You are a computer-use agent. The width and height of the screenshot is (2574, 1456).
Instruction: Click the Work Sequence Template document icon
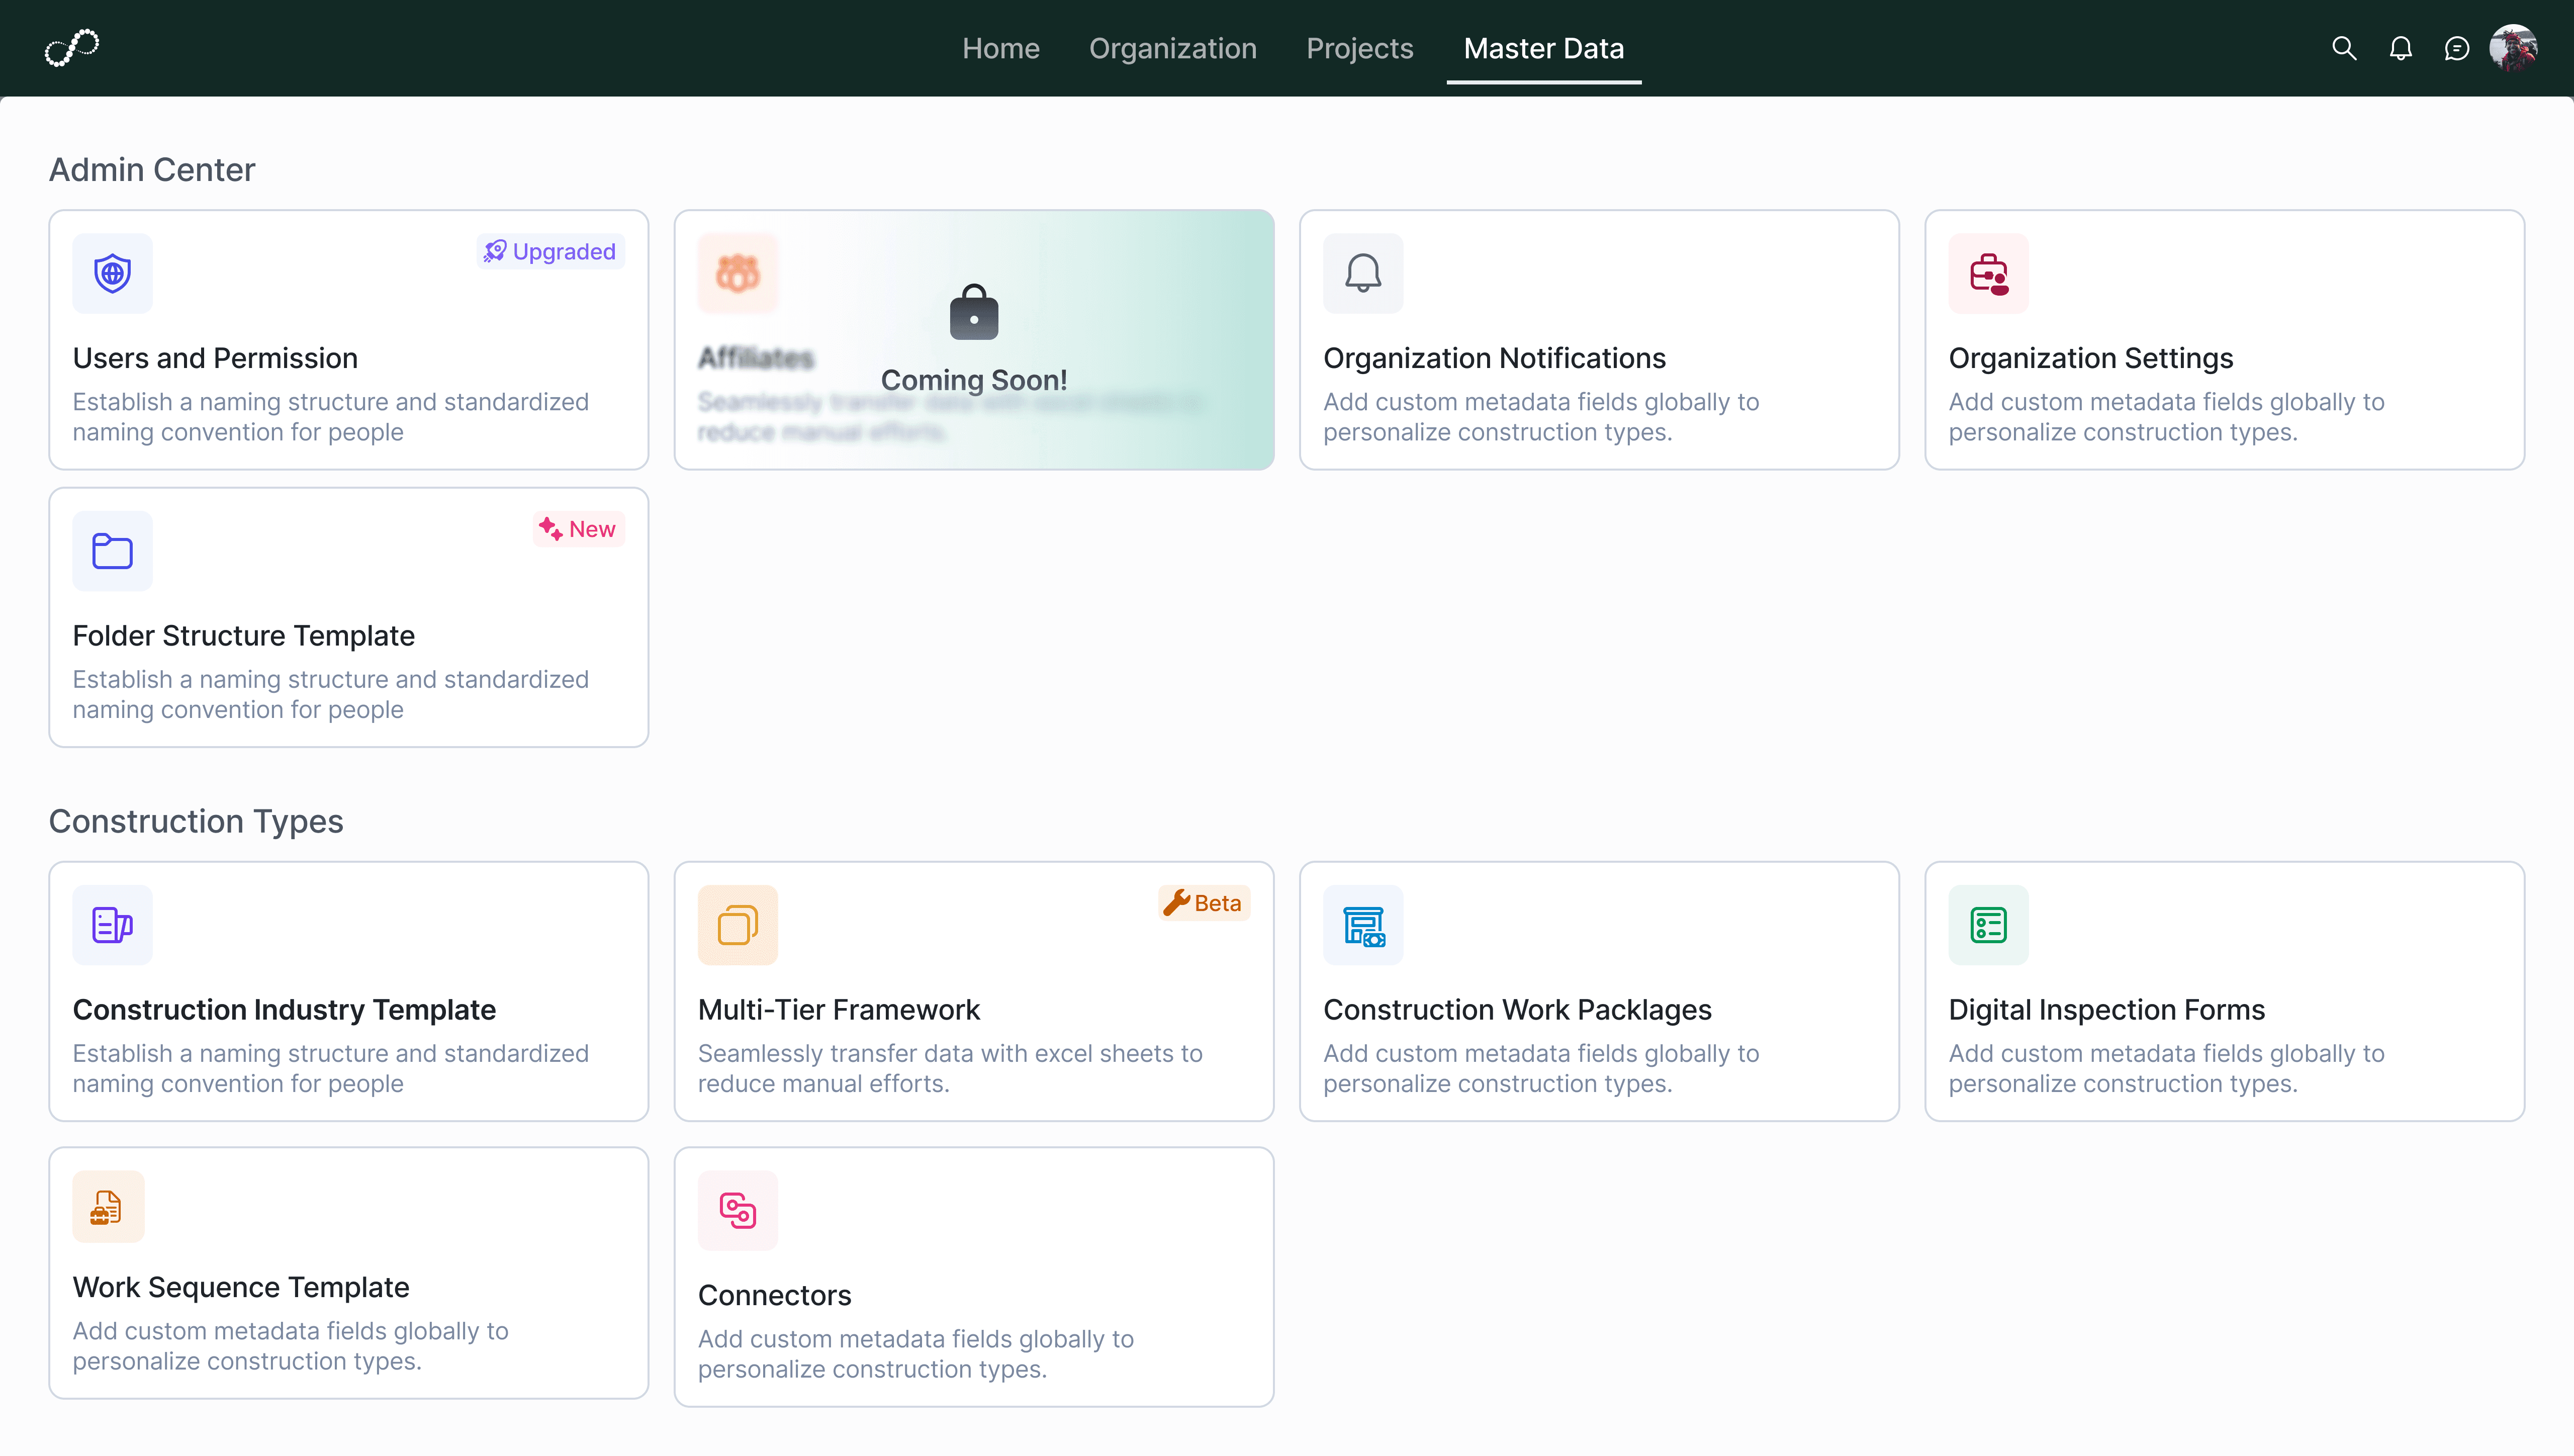[x=109, y=1207]
